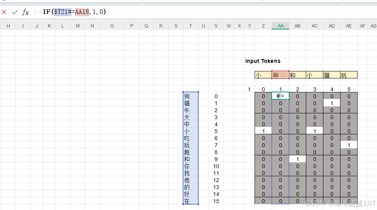Select column header O
The height and width of the screenshot is (210, 377).
(x=112, y=26)
